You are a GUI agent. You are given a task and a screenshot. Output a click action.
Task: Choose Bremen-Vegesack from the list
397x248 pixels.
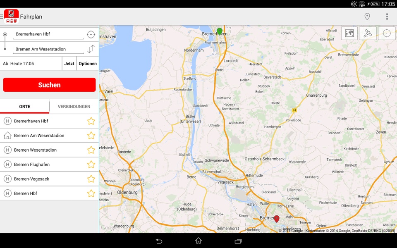coord(49,179)
